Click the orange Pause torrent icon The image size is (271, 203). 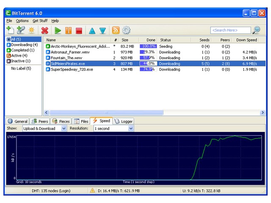click(68, 30)
